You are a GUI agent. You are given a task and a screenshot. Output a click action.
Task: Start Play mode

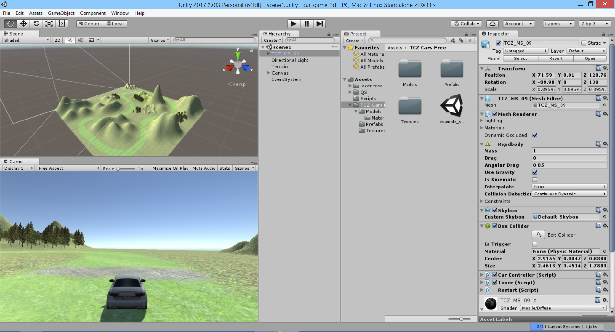(293, 24)
